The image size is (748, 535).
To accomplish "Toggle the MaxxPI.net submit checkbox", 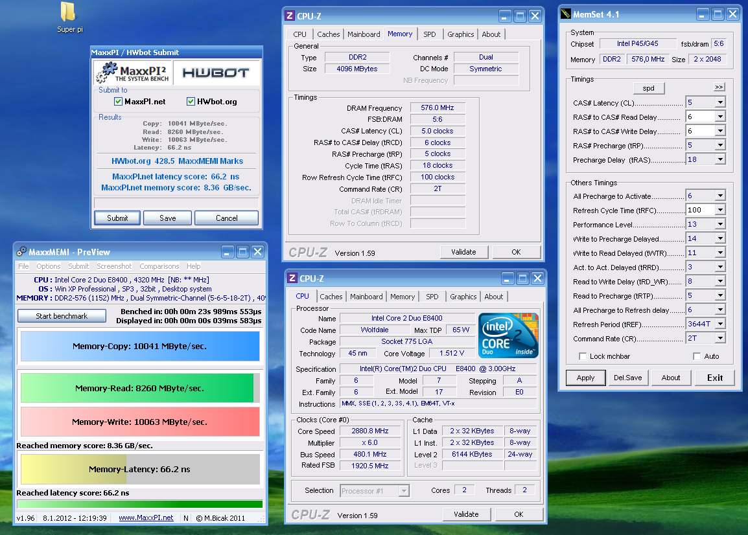I will (119, 101).
